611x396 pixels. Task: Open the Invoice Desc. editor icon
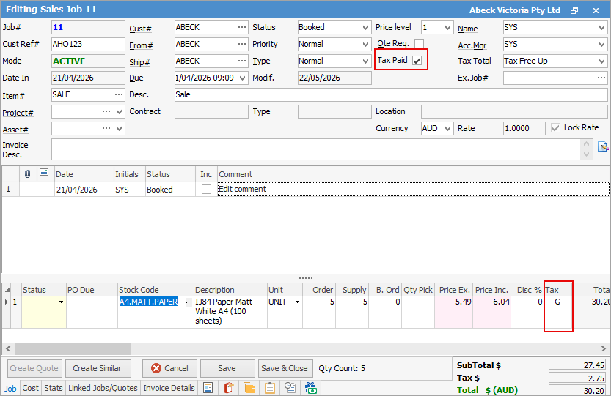click(x=602, y=147)
